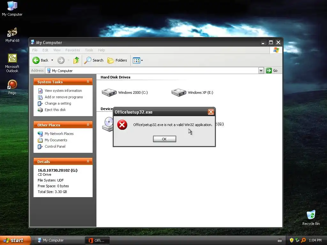
Task: Click My Computer title bar icon
Action: tap(33, 42)
